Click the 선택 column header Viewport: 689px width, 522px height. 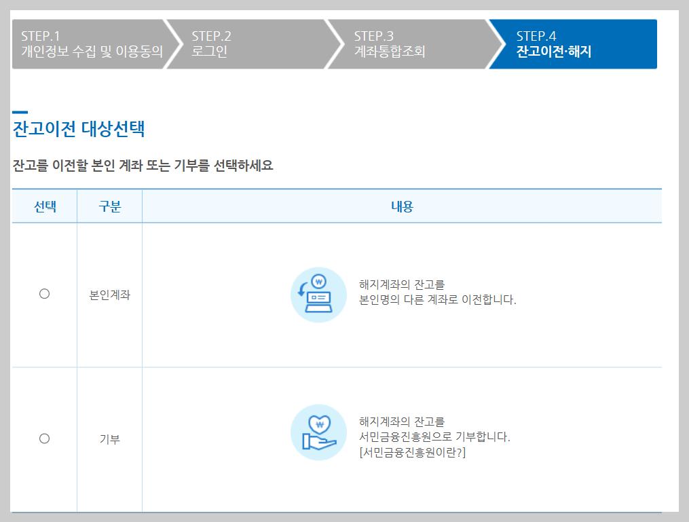[x=44, y=206]
